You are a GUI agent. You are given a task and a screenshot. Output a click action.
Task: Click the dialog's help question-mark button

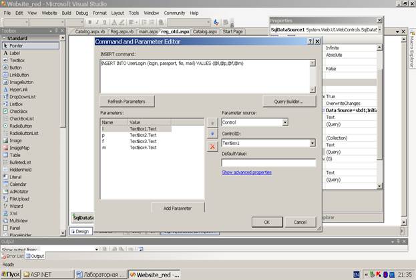click(x=310, y=41)
